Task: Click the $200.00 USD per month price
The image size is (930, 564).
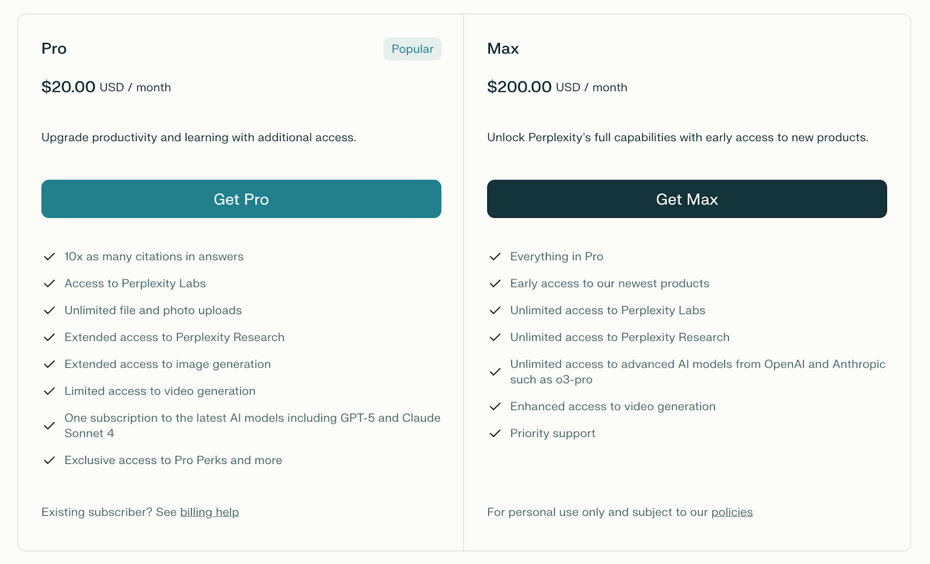Action: click(557, 87)
